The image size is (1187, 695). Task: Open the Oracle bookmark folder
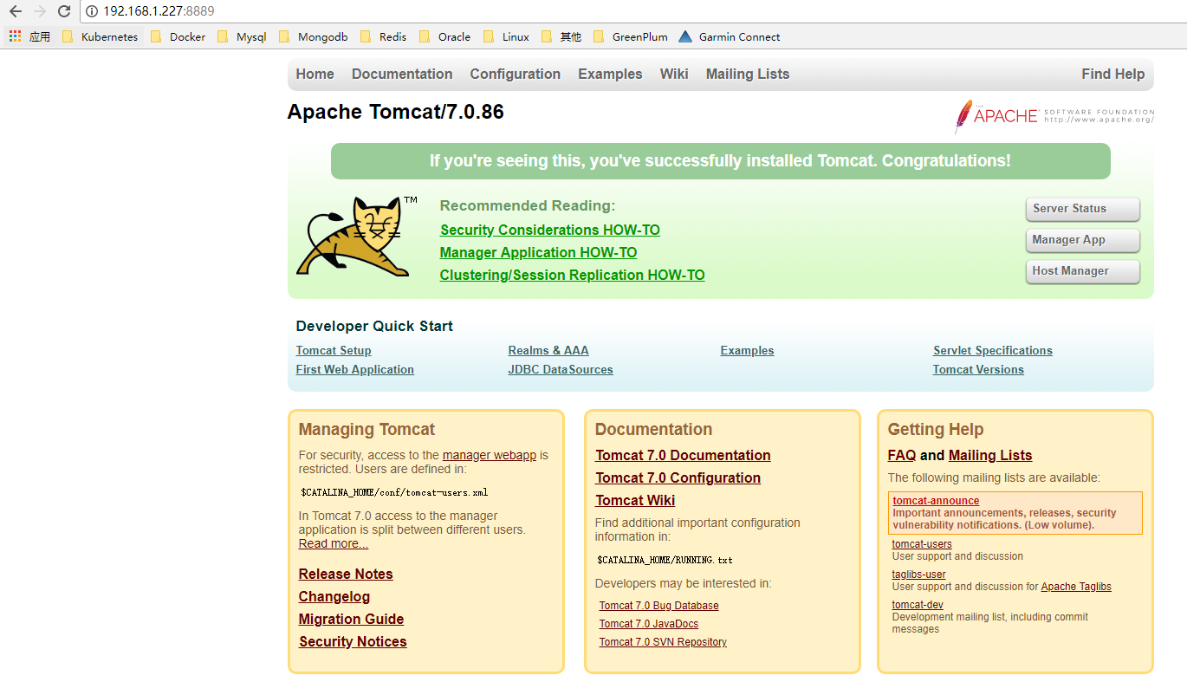444,36
